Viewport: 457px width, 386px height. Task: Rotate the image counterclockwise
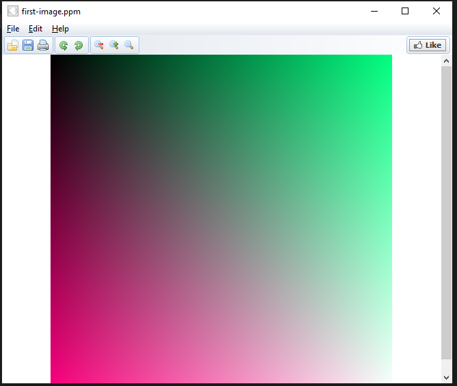64,46
